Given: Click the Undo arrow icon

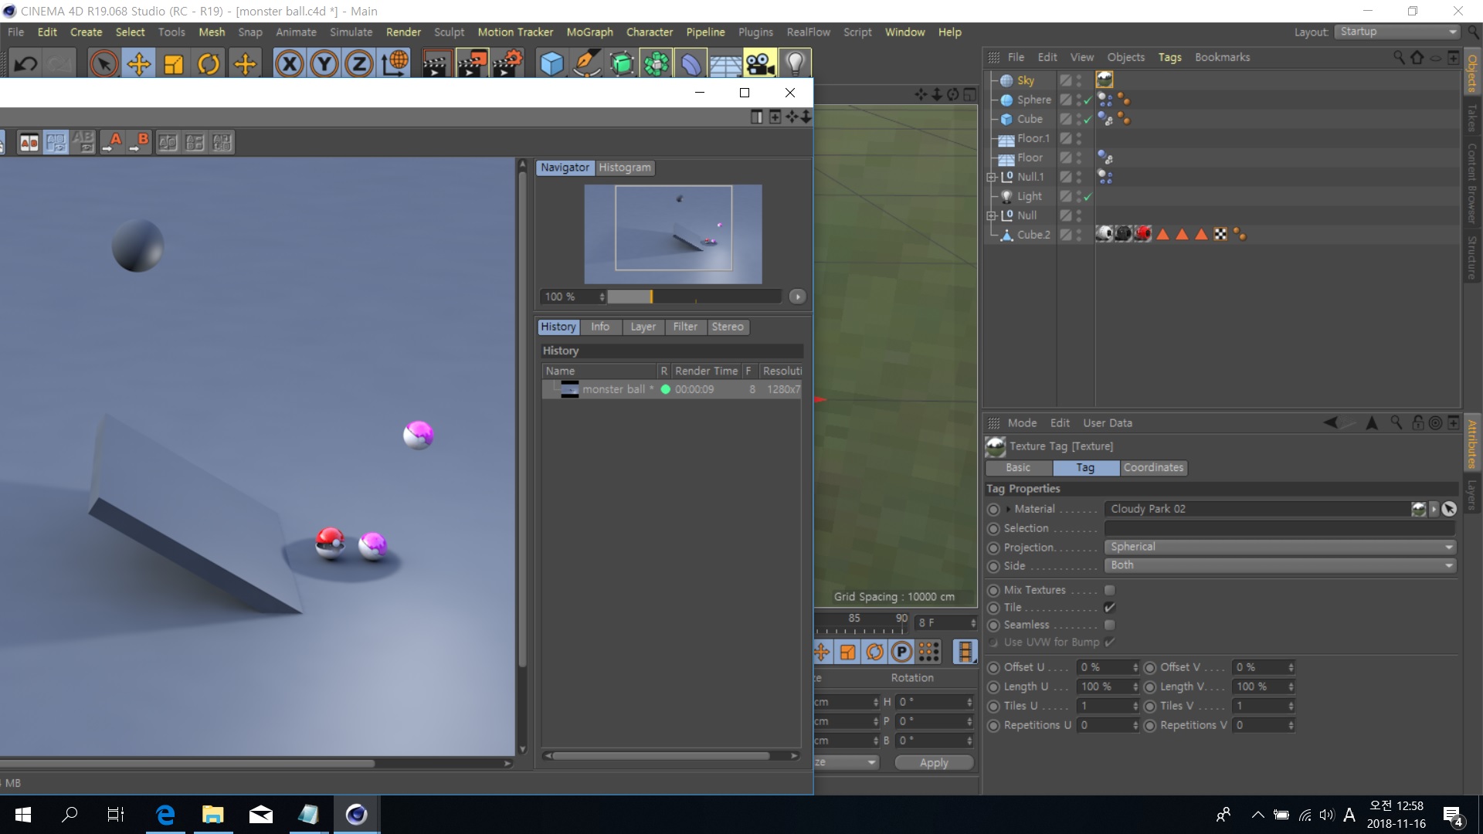Looking at the screenshot, I should (25, 64).
